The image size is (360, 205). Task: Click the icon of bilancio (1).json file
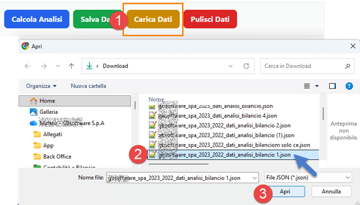[152, 135]
